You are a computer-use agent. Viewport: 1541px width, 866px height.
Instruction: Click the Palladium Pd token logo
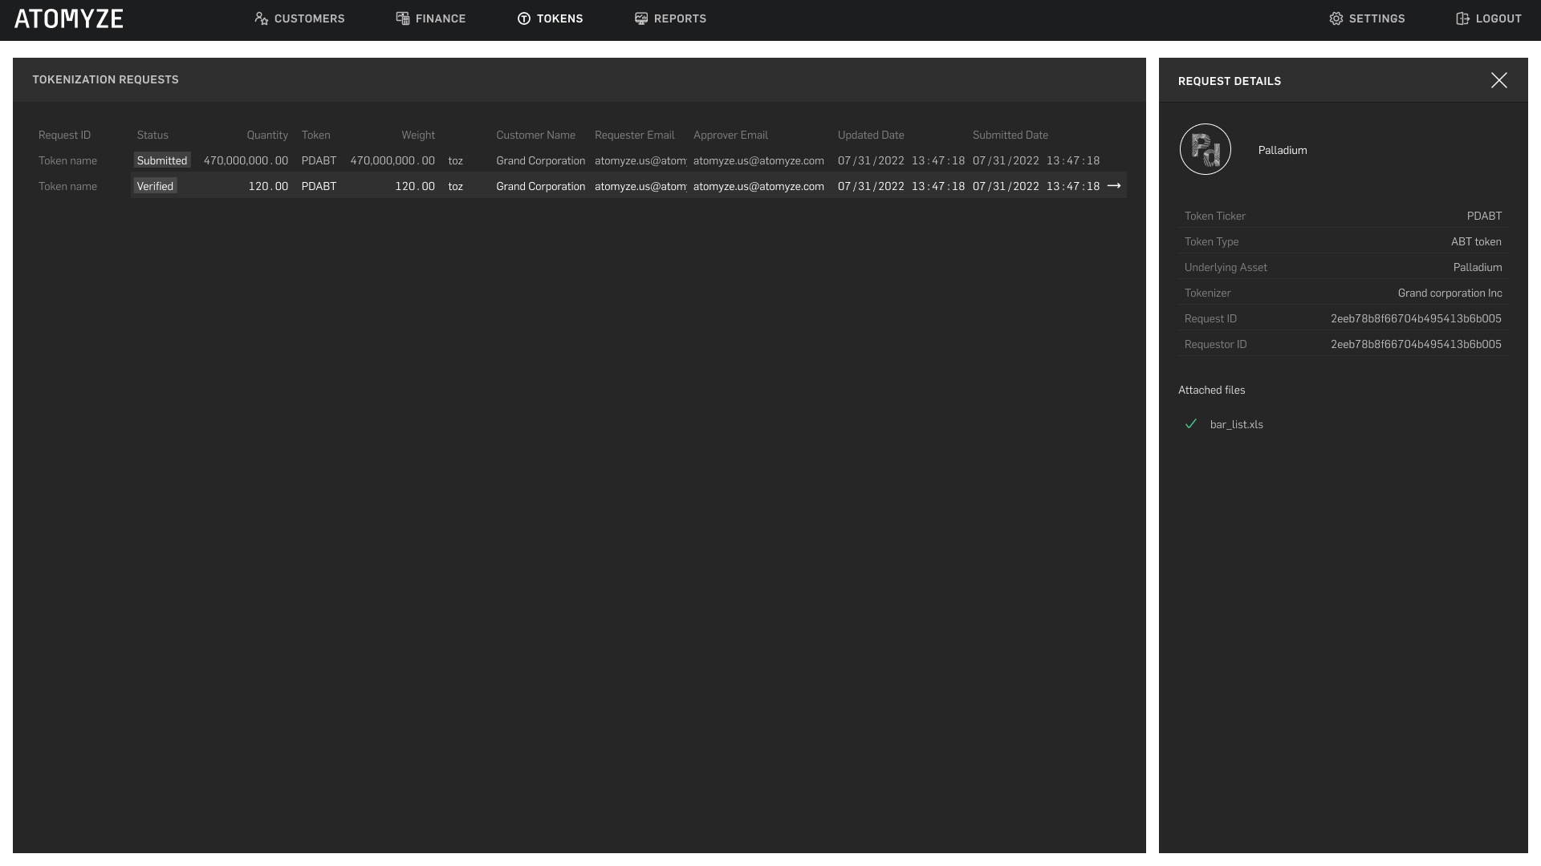1206,149
